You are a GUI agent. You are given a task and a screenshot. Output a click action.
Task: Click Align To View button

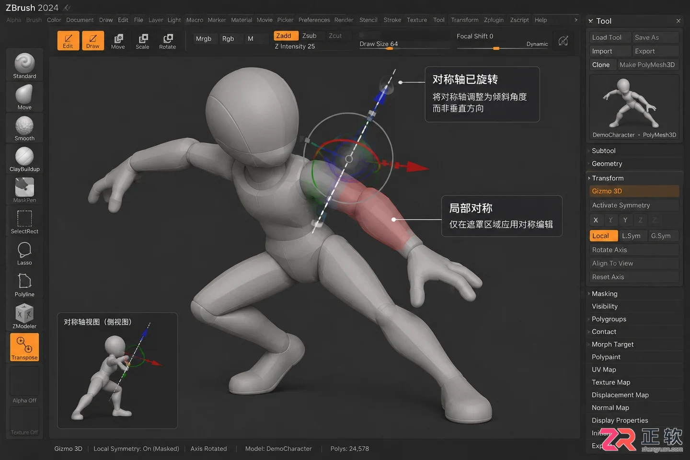coord(634,264)
